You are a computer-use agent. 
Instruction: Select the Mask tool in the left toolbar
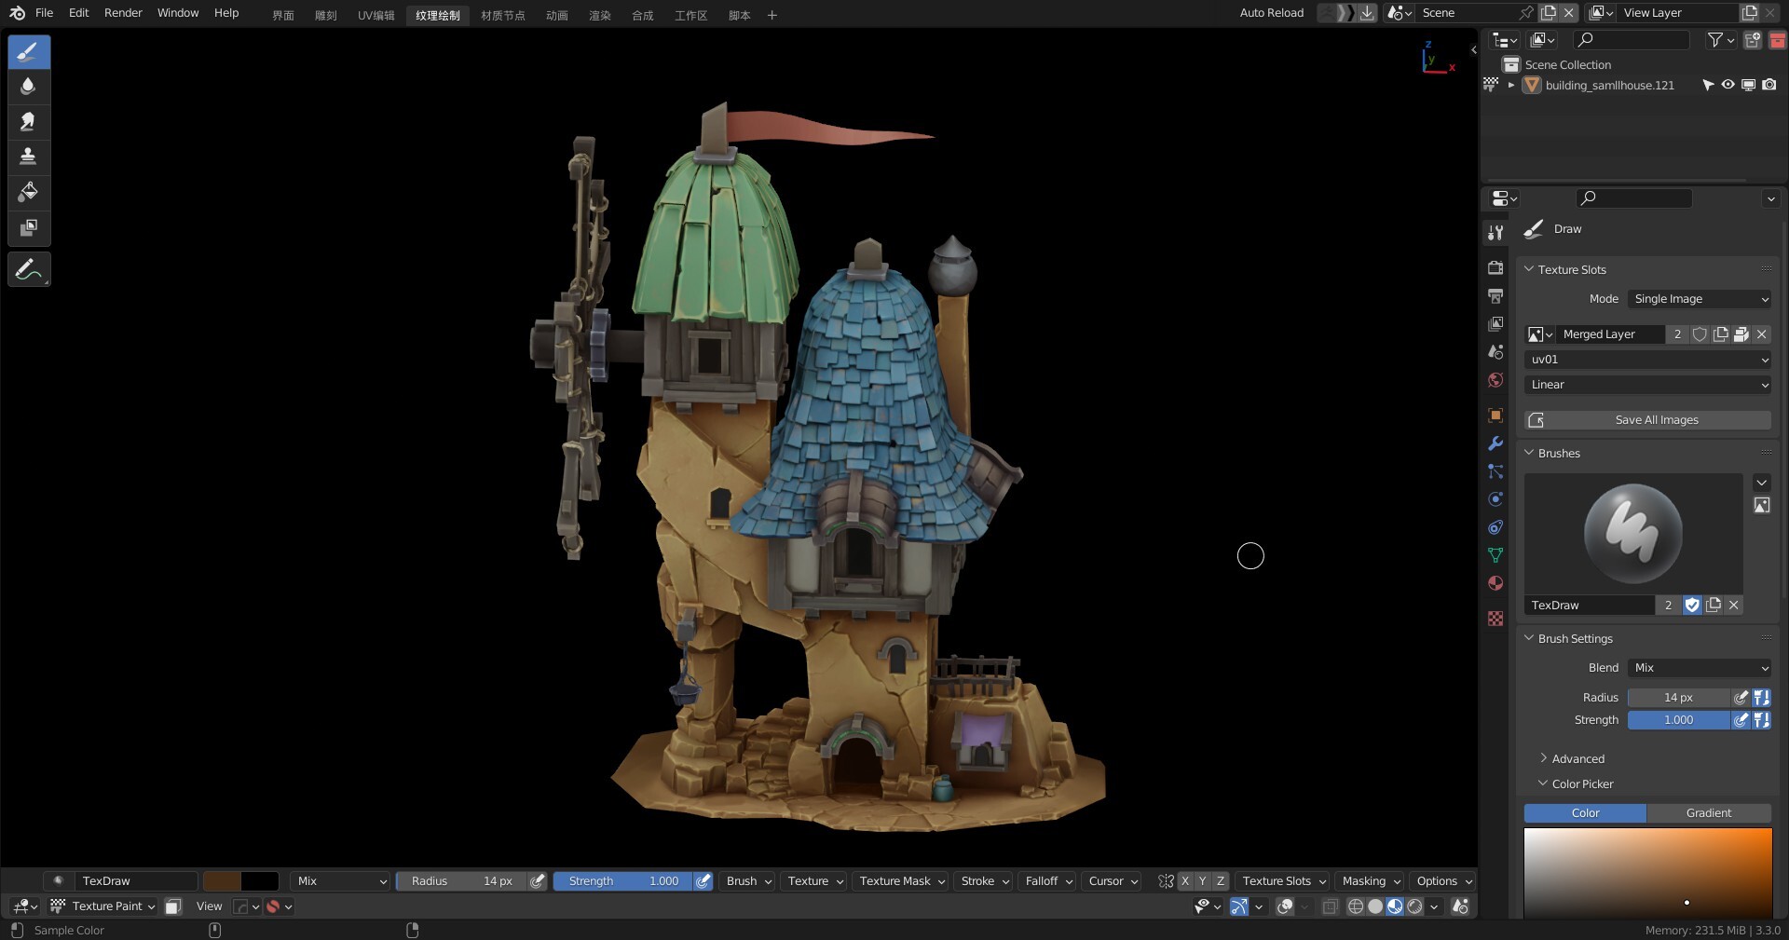point(29,228)
